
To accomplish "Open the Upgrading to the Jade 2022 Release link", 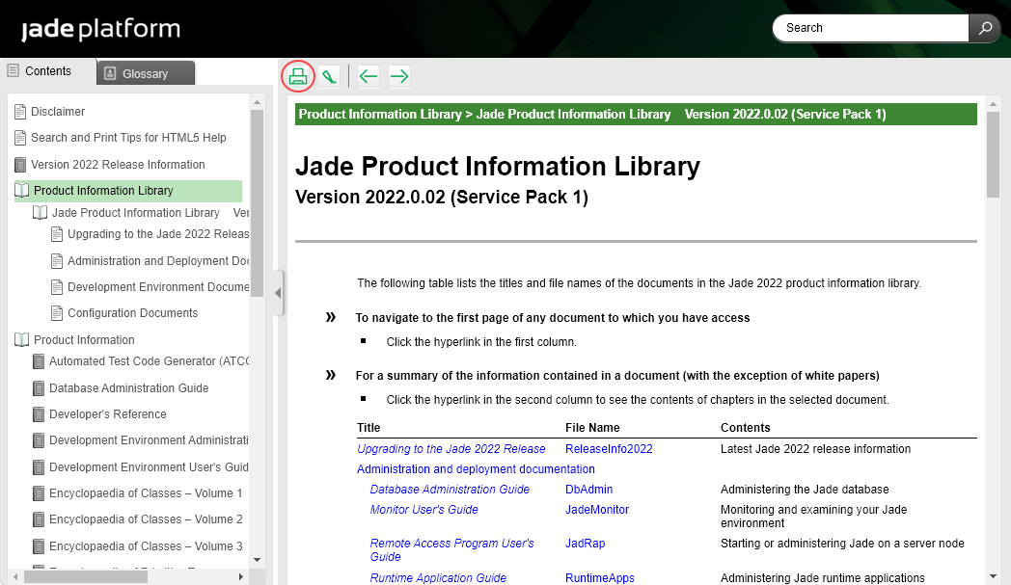I will click(451, 449).
